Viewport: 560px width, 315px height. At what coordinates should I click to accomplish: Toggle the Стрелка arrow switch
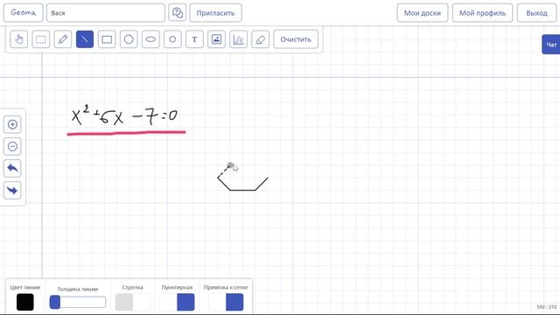(132, 302)
